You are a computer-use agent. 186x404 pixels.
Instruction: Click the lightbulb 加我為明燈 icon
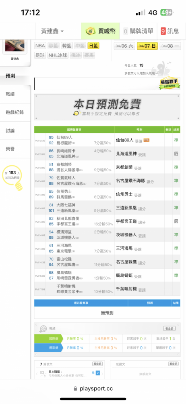12,177
